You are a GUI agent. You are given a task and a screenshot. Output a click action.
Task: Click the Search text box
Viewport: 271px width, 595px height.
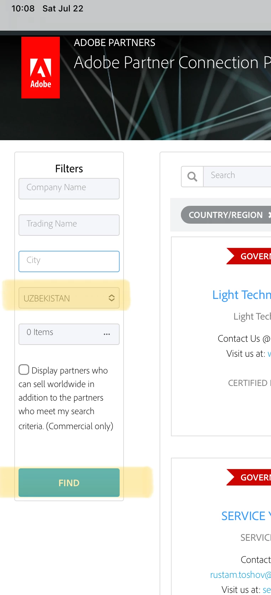click(237, 177)
